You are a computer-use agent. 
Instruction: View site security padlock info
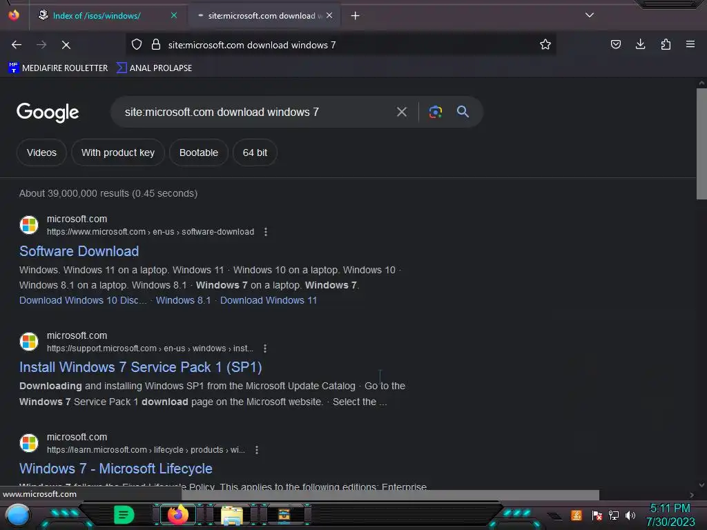click(156, 45)
